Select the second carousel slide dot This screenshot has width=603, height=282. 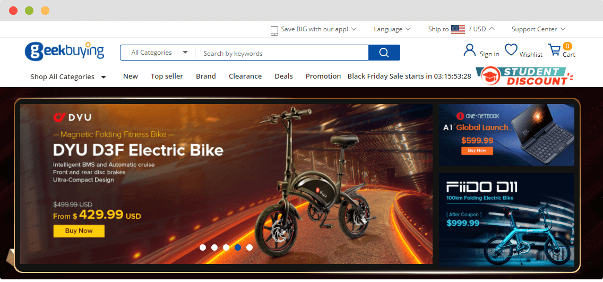click(214, 247)
